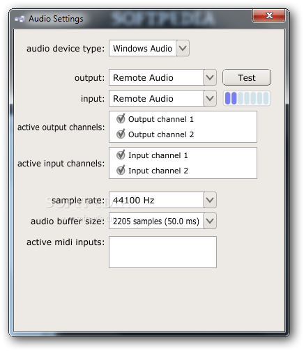Image resolution: width=304 pixels, height=351 pixels.
Task: Click the input 'Remote Audio' value
Action: coord(143,98)
